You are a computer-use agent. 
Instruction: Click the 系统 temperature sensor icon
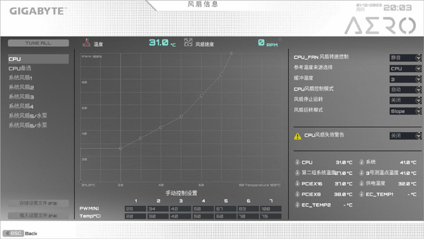click(x=361, y=162)
